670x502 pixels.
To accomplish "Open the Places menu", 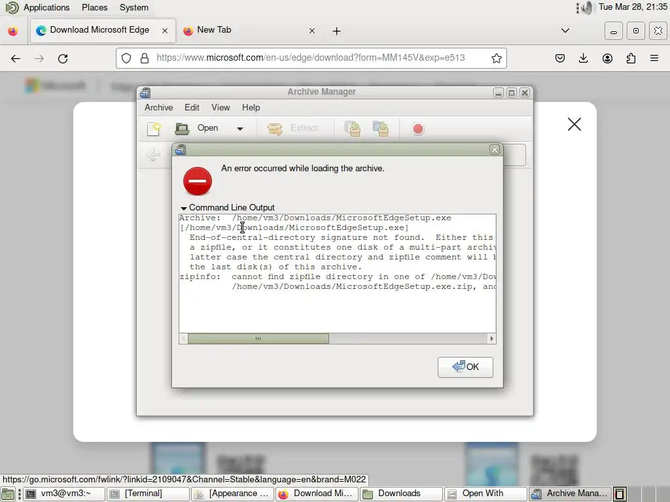I will (x=94, y=7).
